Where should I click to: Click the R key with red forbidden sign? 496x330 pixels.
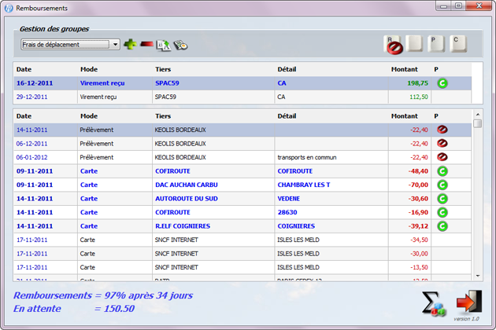coord(393,45)
